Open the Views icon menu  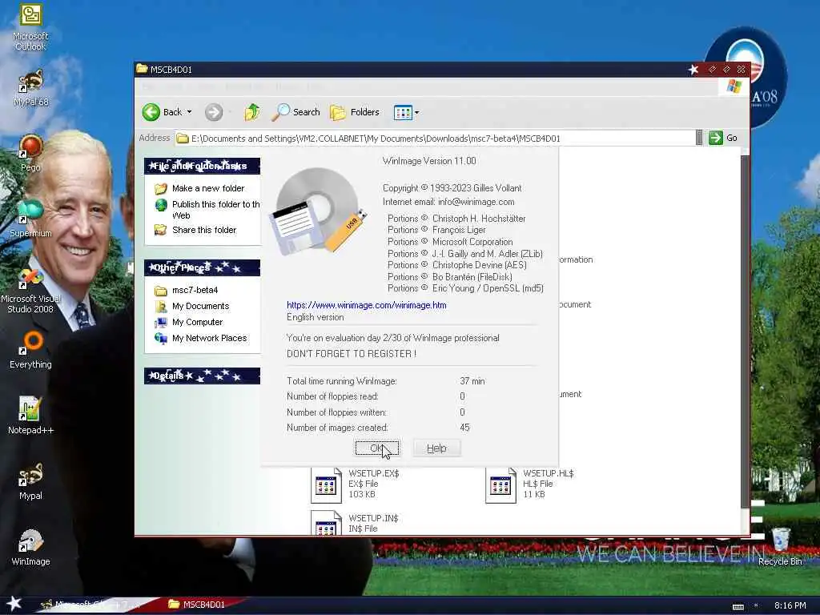click(403, 112)
